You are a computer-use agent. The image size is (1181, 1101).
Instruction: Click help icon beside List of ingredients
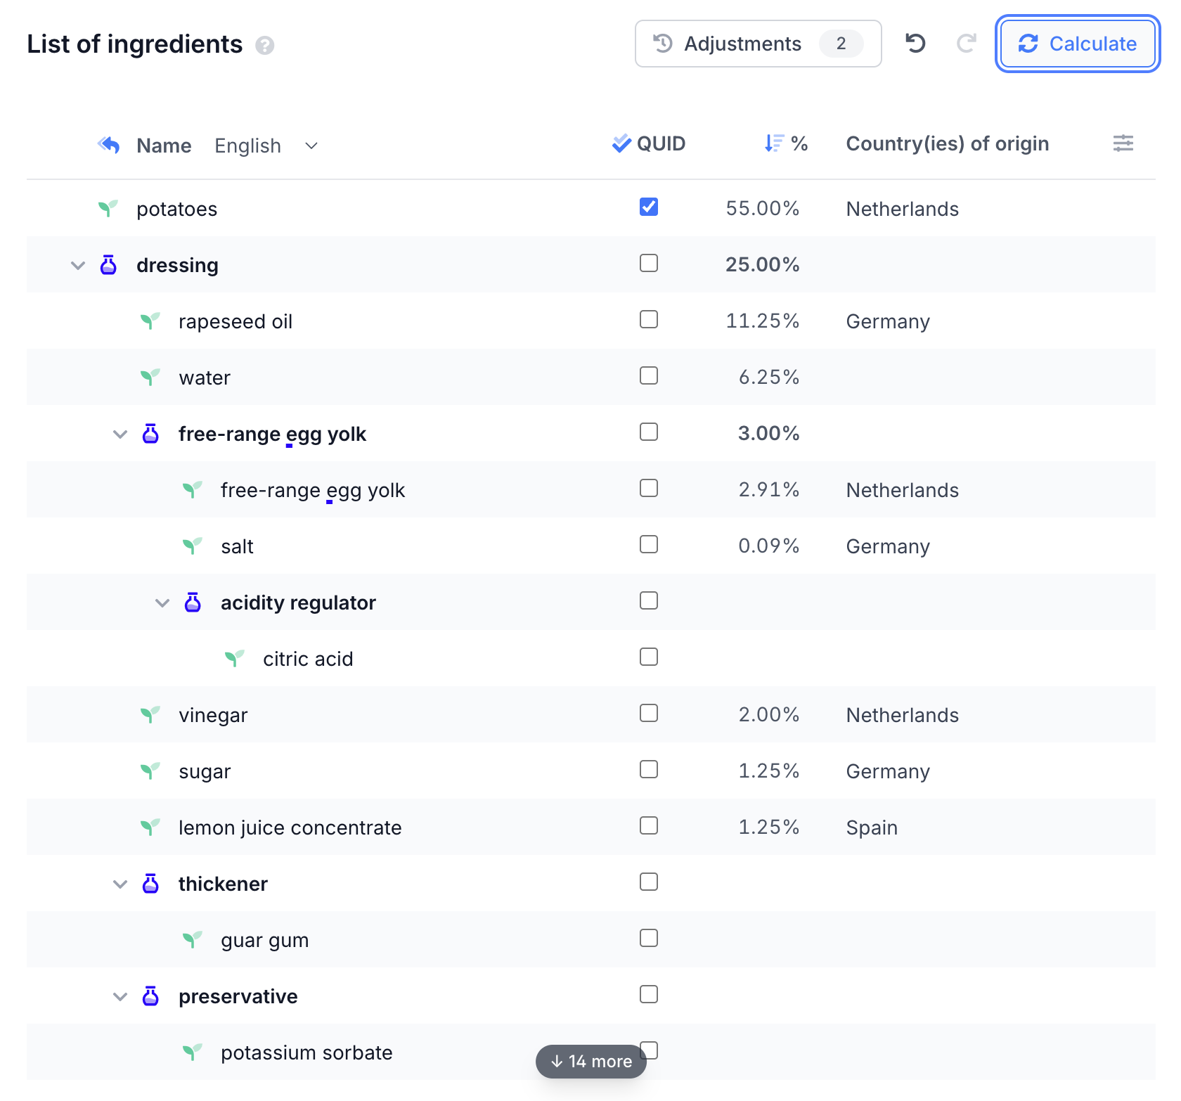tap(264, 46)
